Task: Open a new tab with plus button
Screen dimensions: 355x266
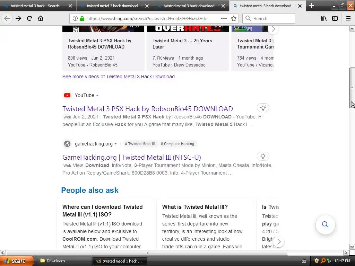Action: click(x=312, y=6)
